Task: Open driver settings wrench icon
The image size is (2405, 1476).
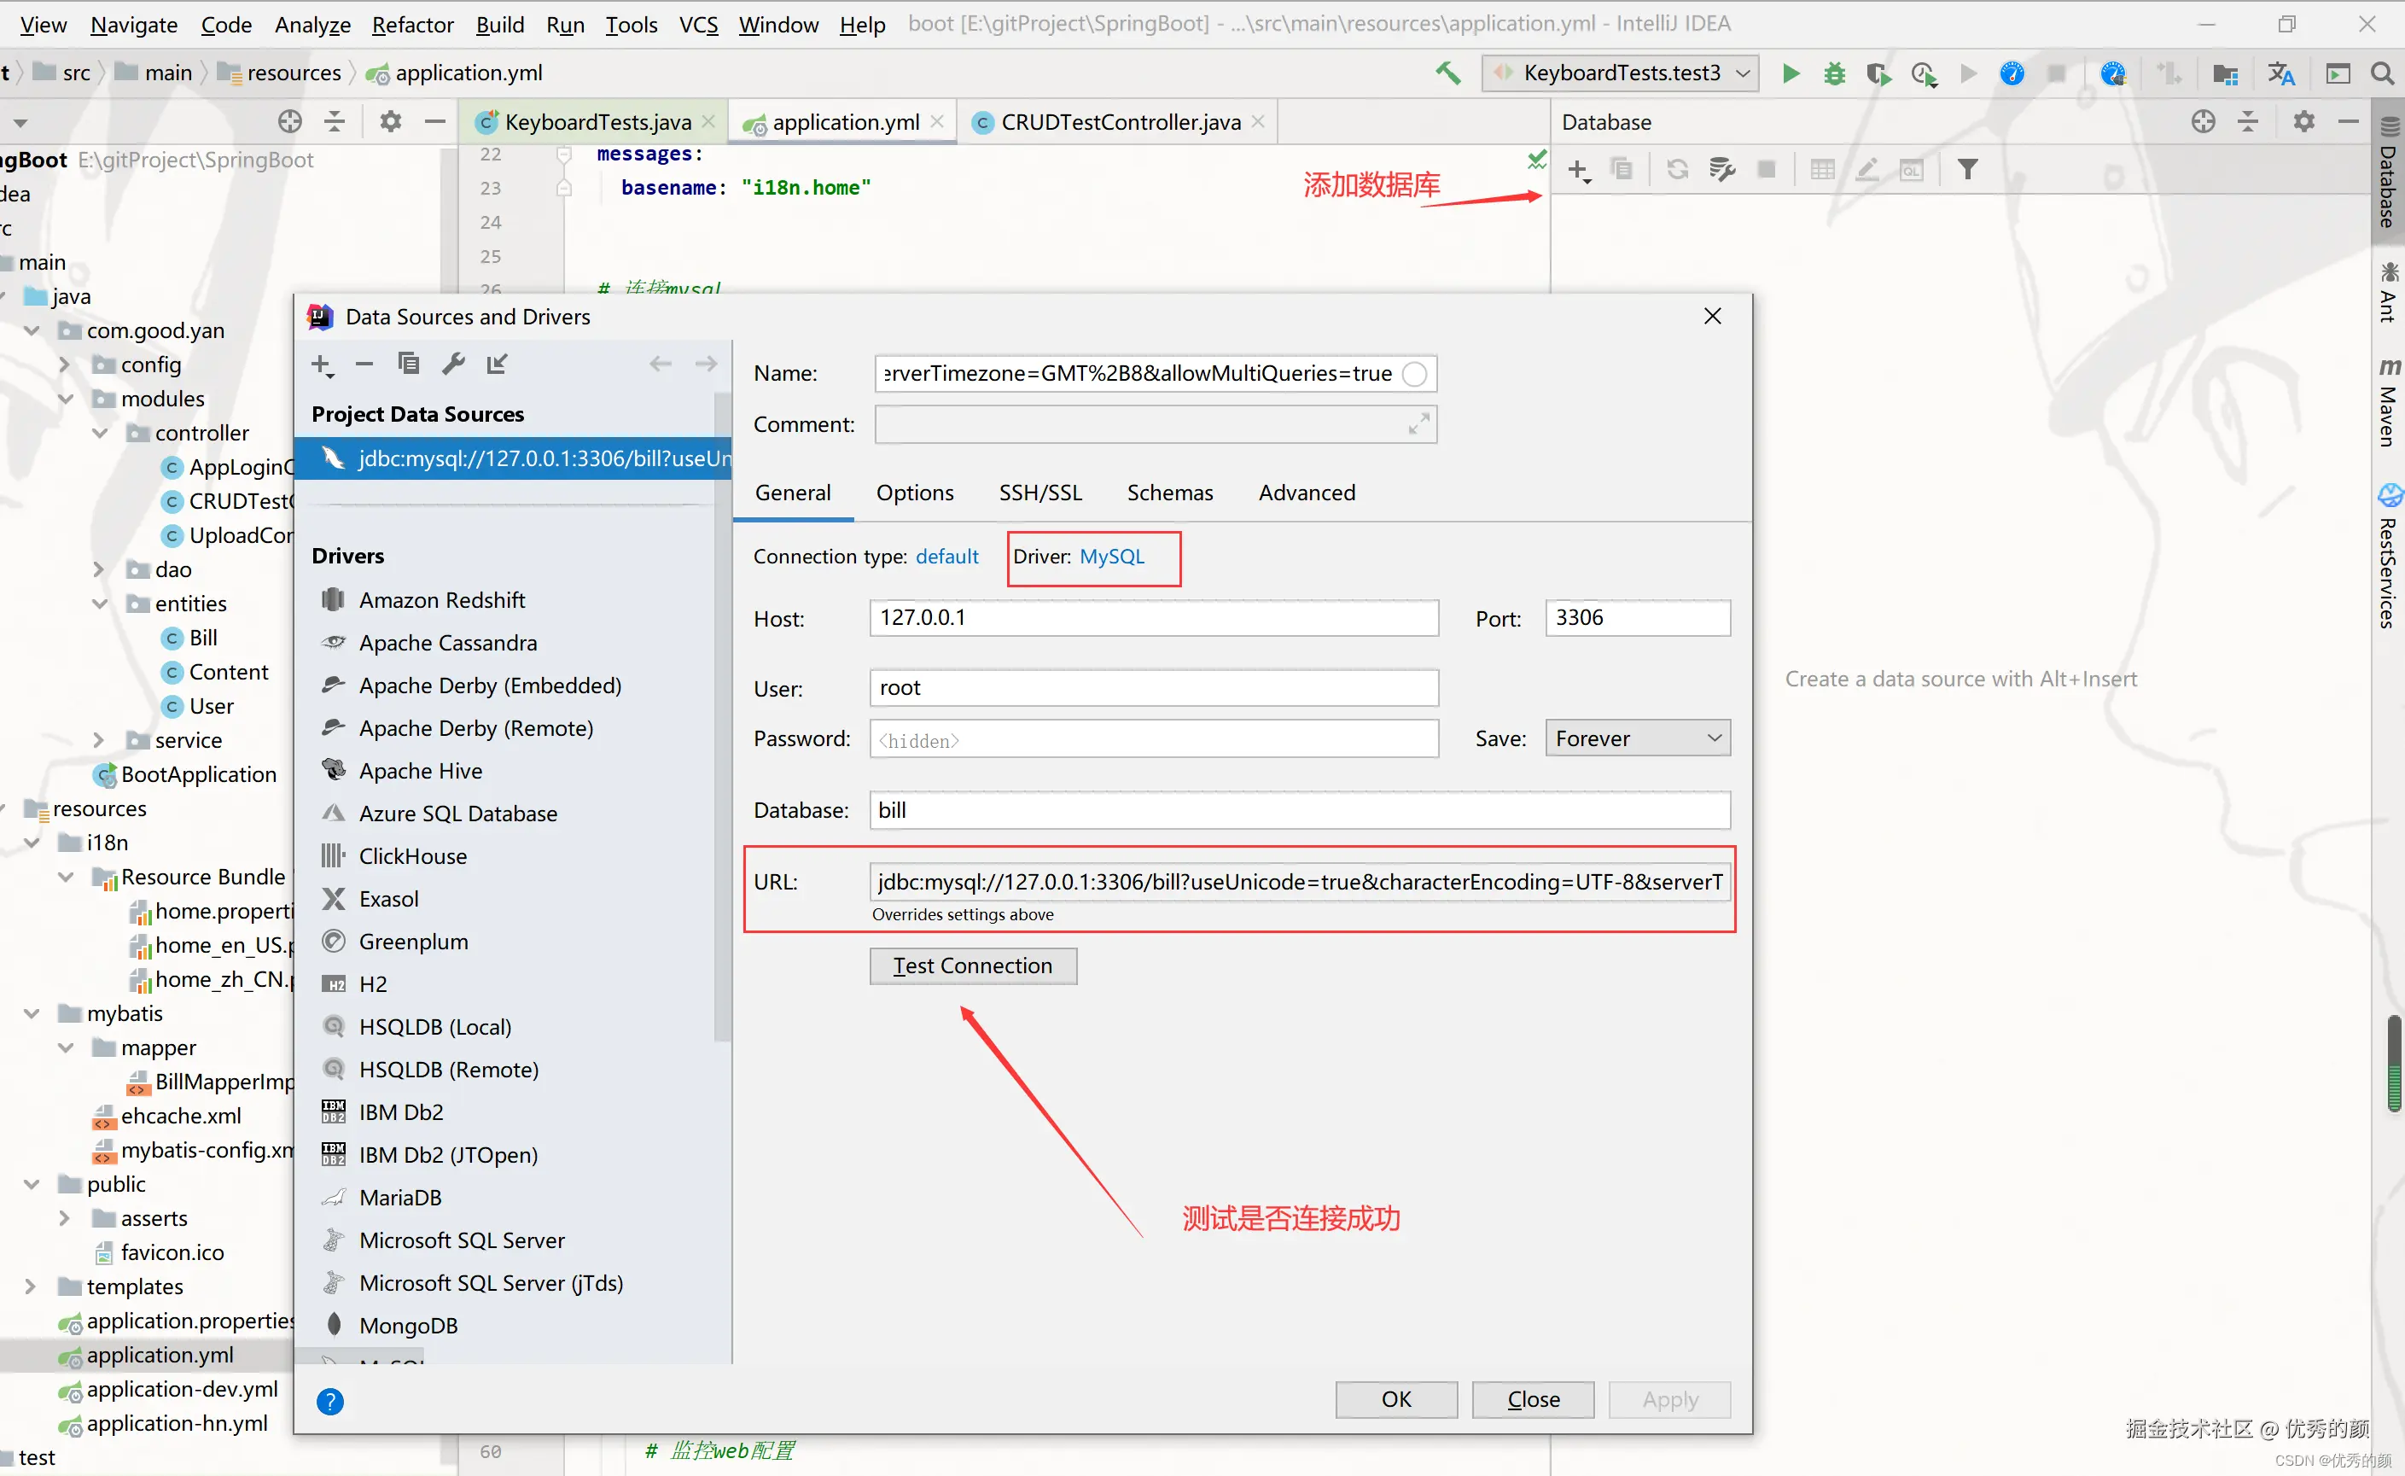Action: pos(453,365)
